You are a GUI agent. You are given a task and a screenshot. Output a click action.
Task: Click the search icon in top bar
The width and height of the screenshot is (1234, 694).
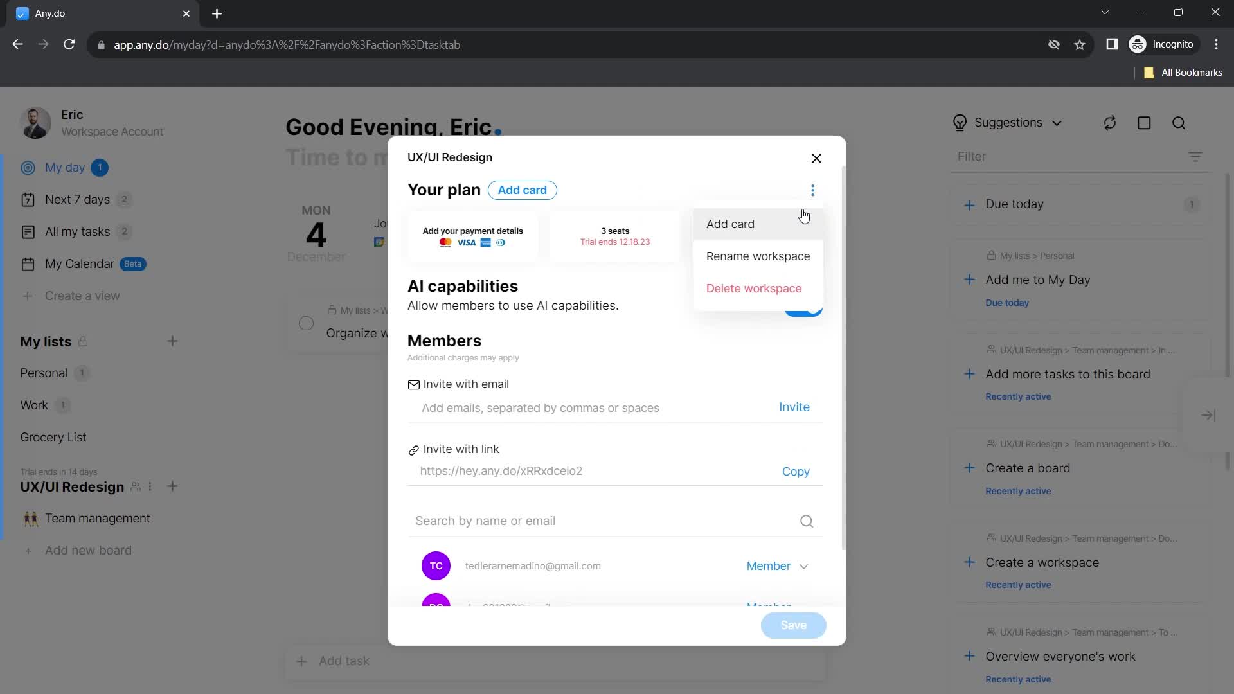[1181, 122]
